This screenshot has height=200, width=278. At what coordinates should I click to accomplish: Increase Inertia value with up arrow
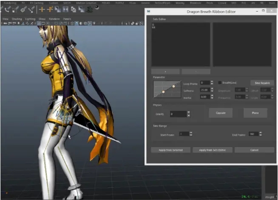point(212,96)
